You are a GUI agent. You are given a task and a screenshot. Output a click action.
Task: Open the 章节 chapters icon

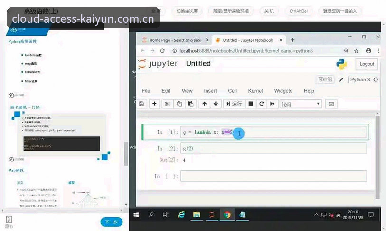coord(9,222)
